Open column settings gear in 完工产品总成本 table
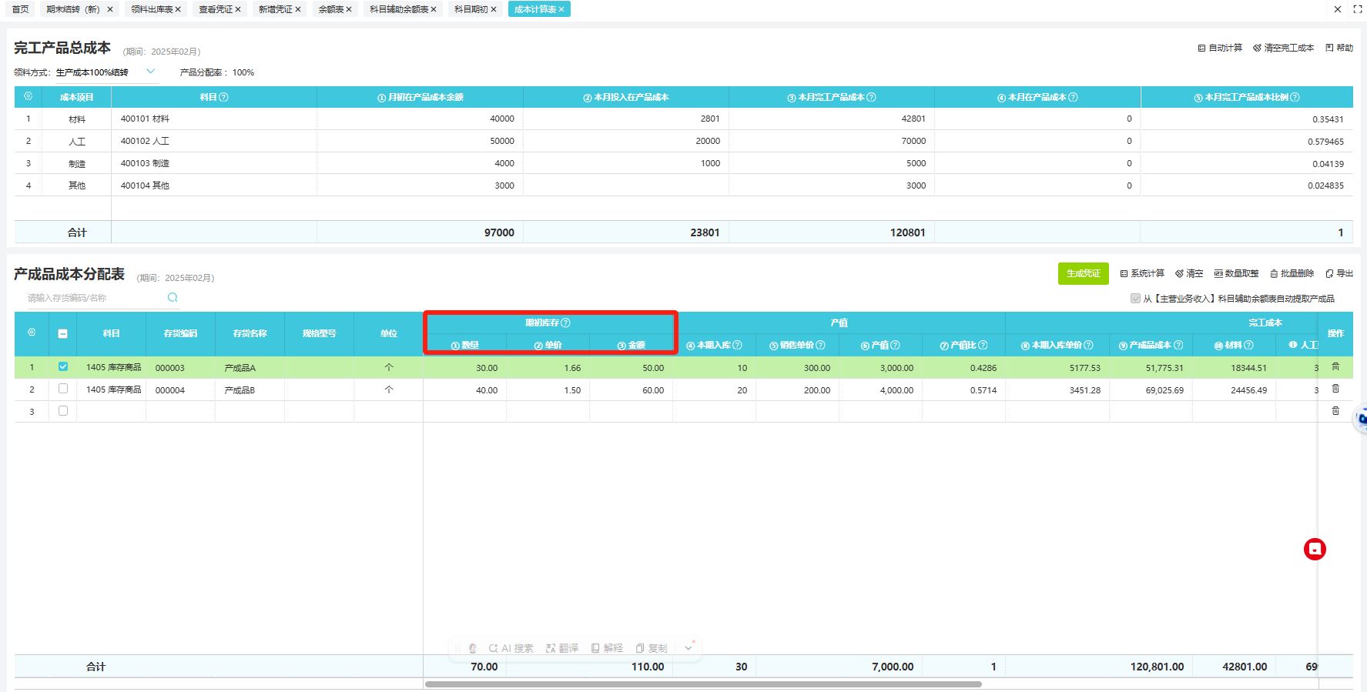Screen dimensions: 1367x692 point(28,97)
